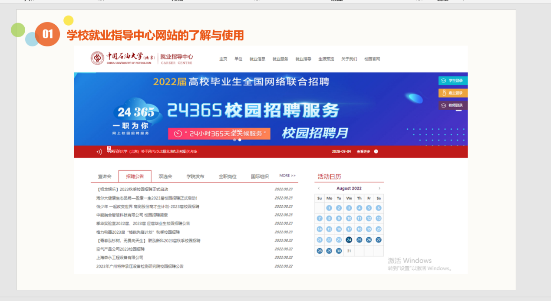
Task: Go to previous month in activity calendar
Action: point(319,188)
